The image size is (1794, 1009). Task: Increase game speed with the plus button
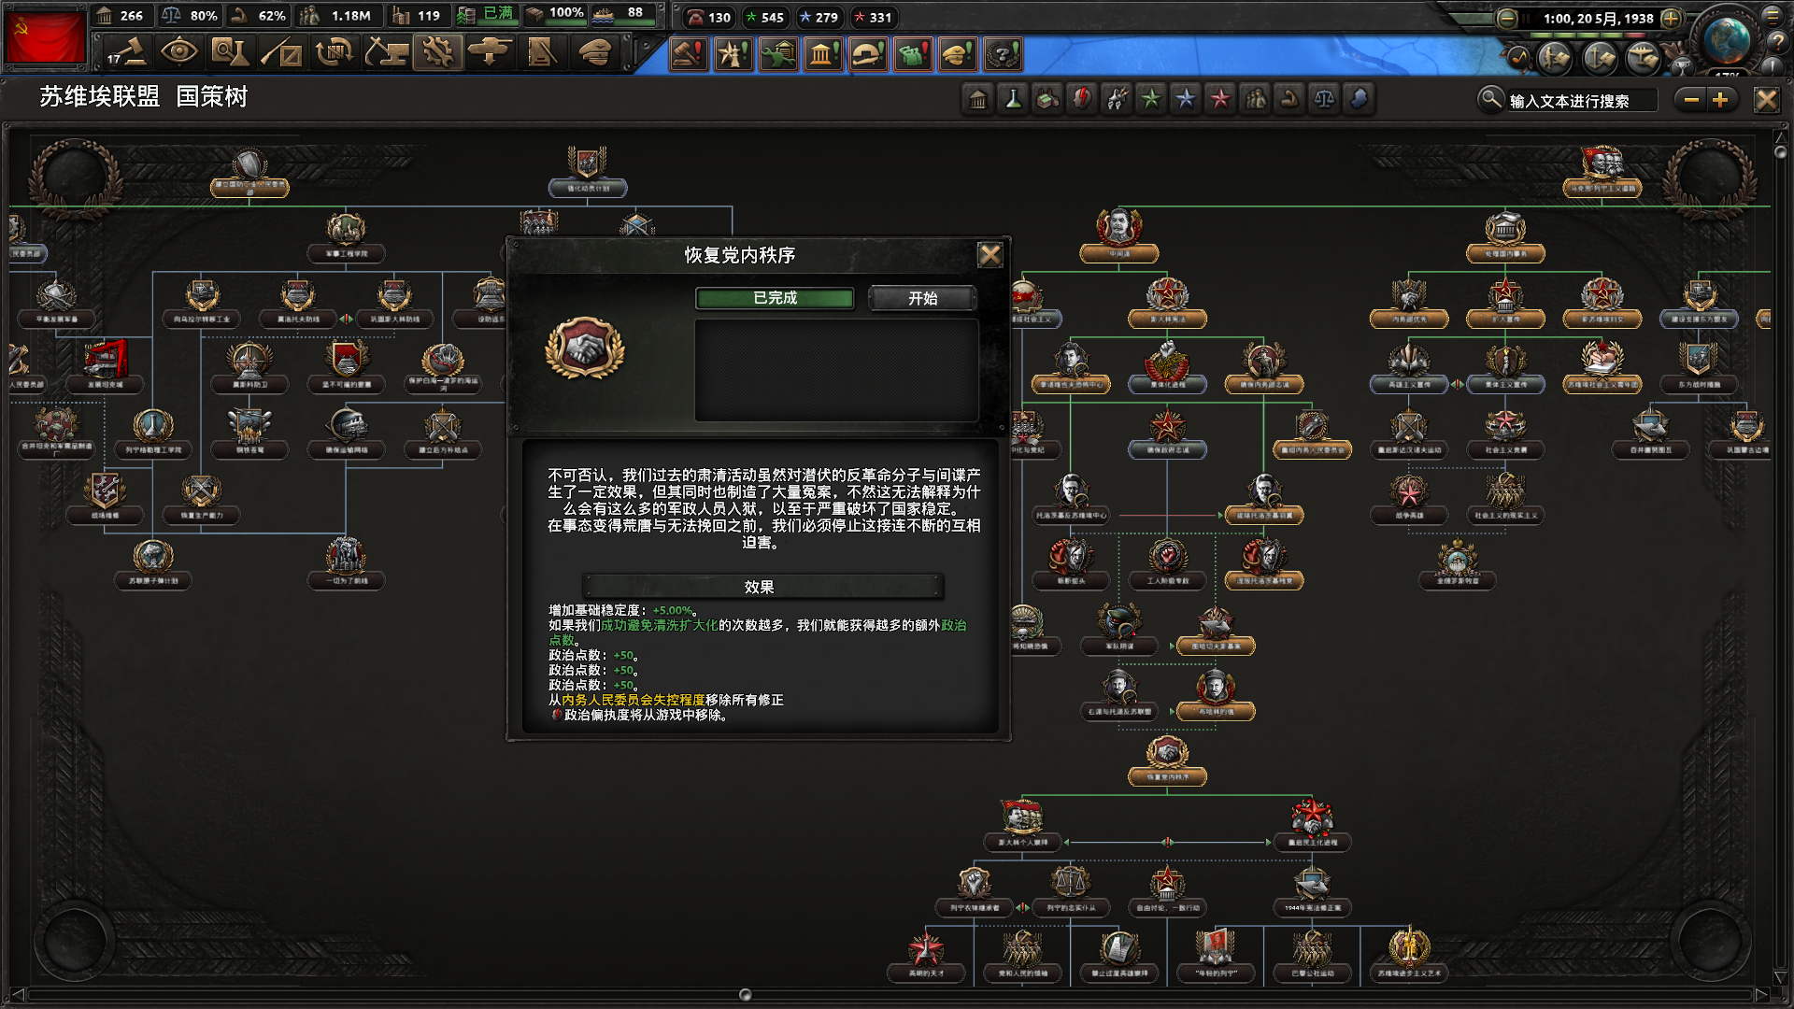(1672, 18)
